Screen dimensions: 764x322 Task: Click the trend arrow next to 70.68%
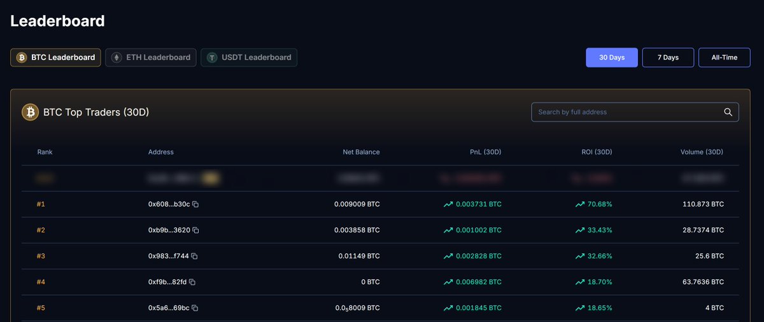tap(580, 205)
